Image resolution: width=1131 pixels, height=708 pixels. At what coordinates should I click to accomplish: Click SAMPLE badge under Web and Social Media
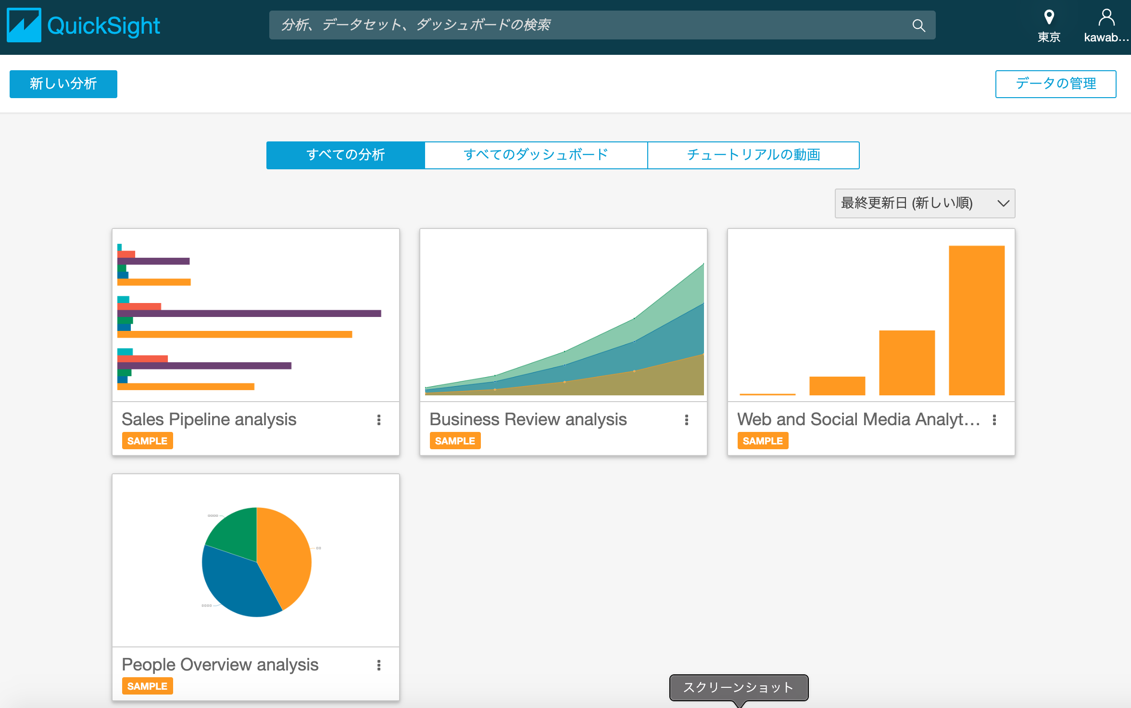pos(763,441)
